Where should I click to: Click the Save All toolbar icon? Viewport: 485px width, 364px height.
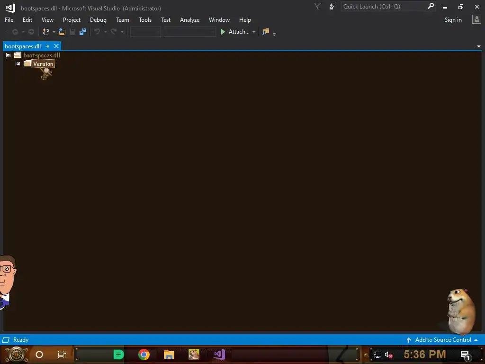point(83,32)
